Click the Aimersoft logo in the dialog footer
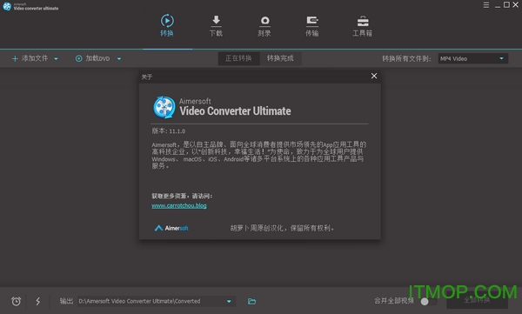 [x=171, y=228]
